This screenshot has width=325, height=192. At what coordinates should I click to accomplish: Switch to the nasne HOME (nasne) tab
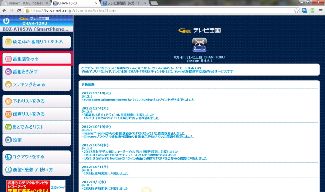click(25, 3)
